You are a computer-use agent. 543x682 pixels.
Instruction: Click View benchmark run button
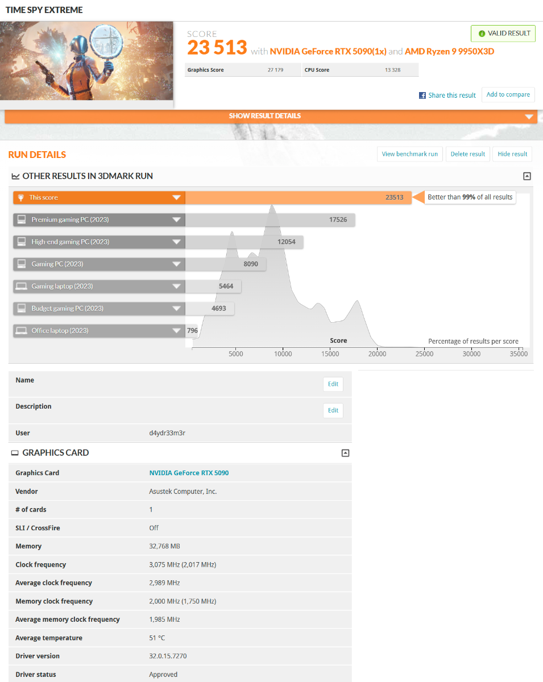point(410,154)
